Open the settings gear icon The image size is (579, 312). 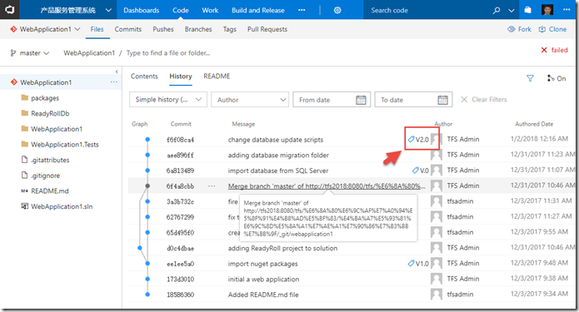pos(337,10)
